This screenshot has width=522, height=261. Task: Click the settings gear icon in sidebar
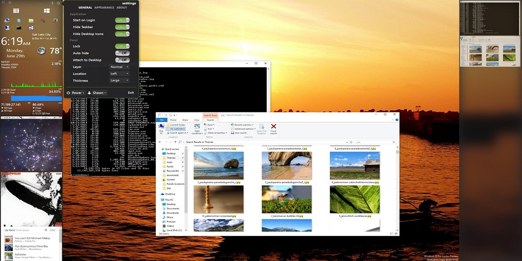click(58, 3)
